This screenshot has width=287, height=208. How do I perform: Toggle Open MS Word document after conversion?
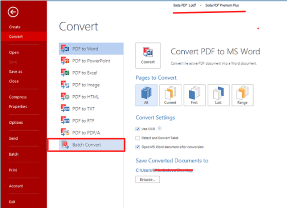pyautogui.click(x=138, y=147)
